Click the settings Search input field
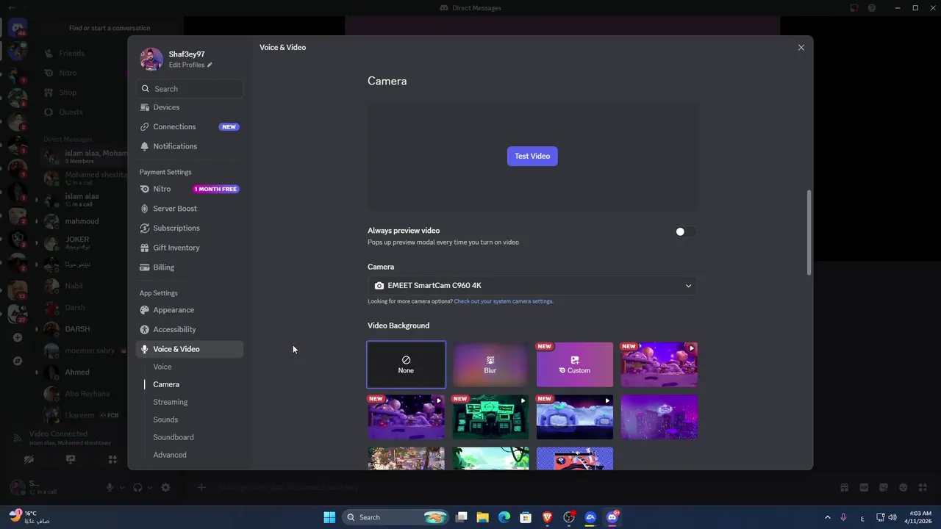941x529 pixels. (190, 89)
